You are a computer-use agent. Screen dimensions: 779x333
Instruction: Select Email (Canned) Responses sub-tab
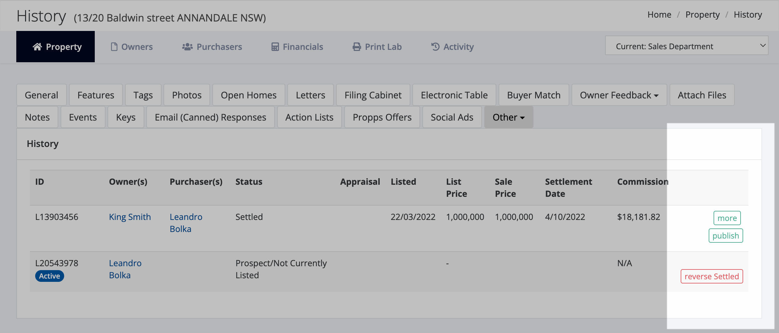click(x=210, y=117)
